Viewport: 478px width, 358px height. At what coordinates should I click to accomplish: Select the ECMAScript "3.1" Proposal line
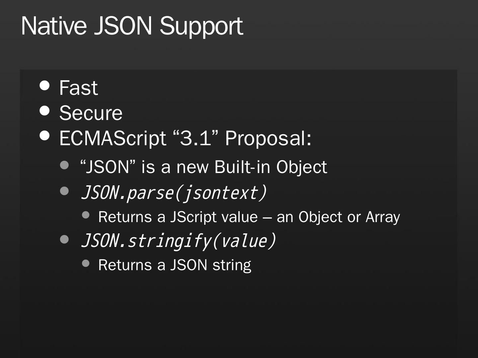185,138
